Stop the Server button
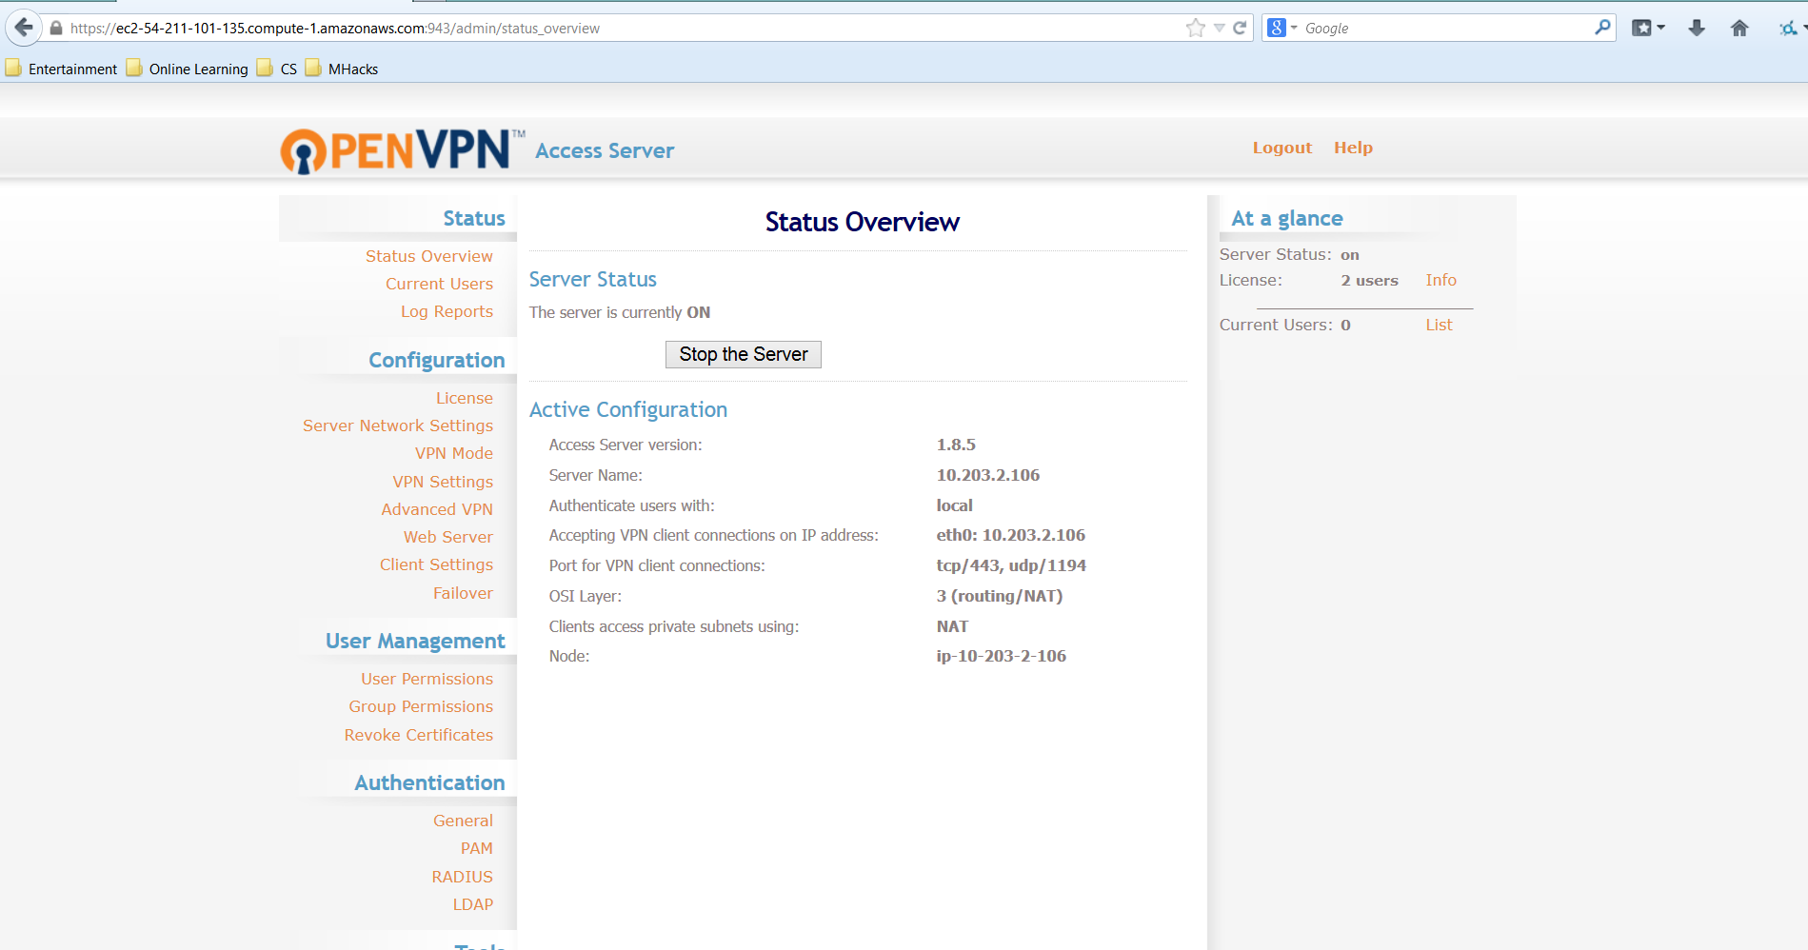 [x=744, y=354]
